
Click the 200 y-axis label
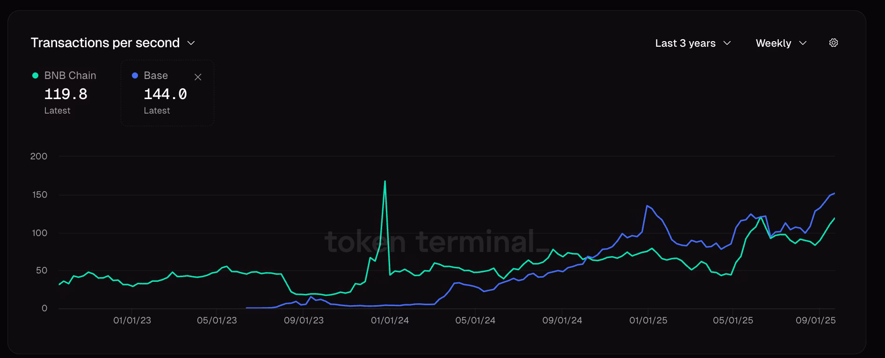point(39,157)
